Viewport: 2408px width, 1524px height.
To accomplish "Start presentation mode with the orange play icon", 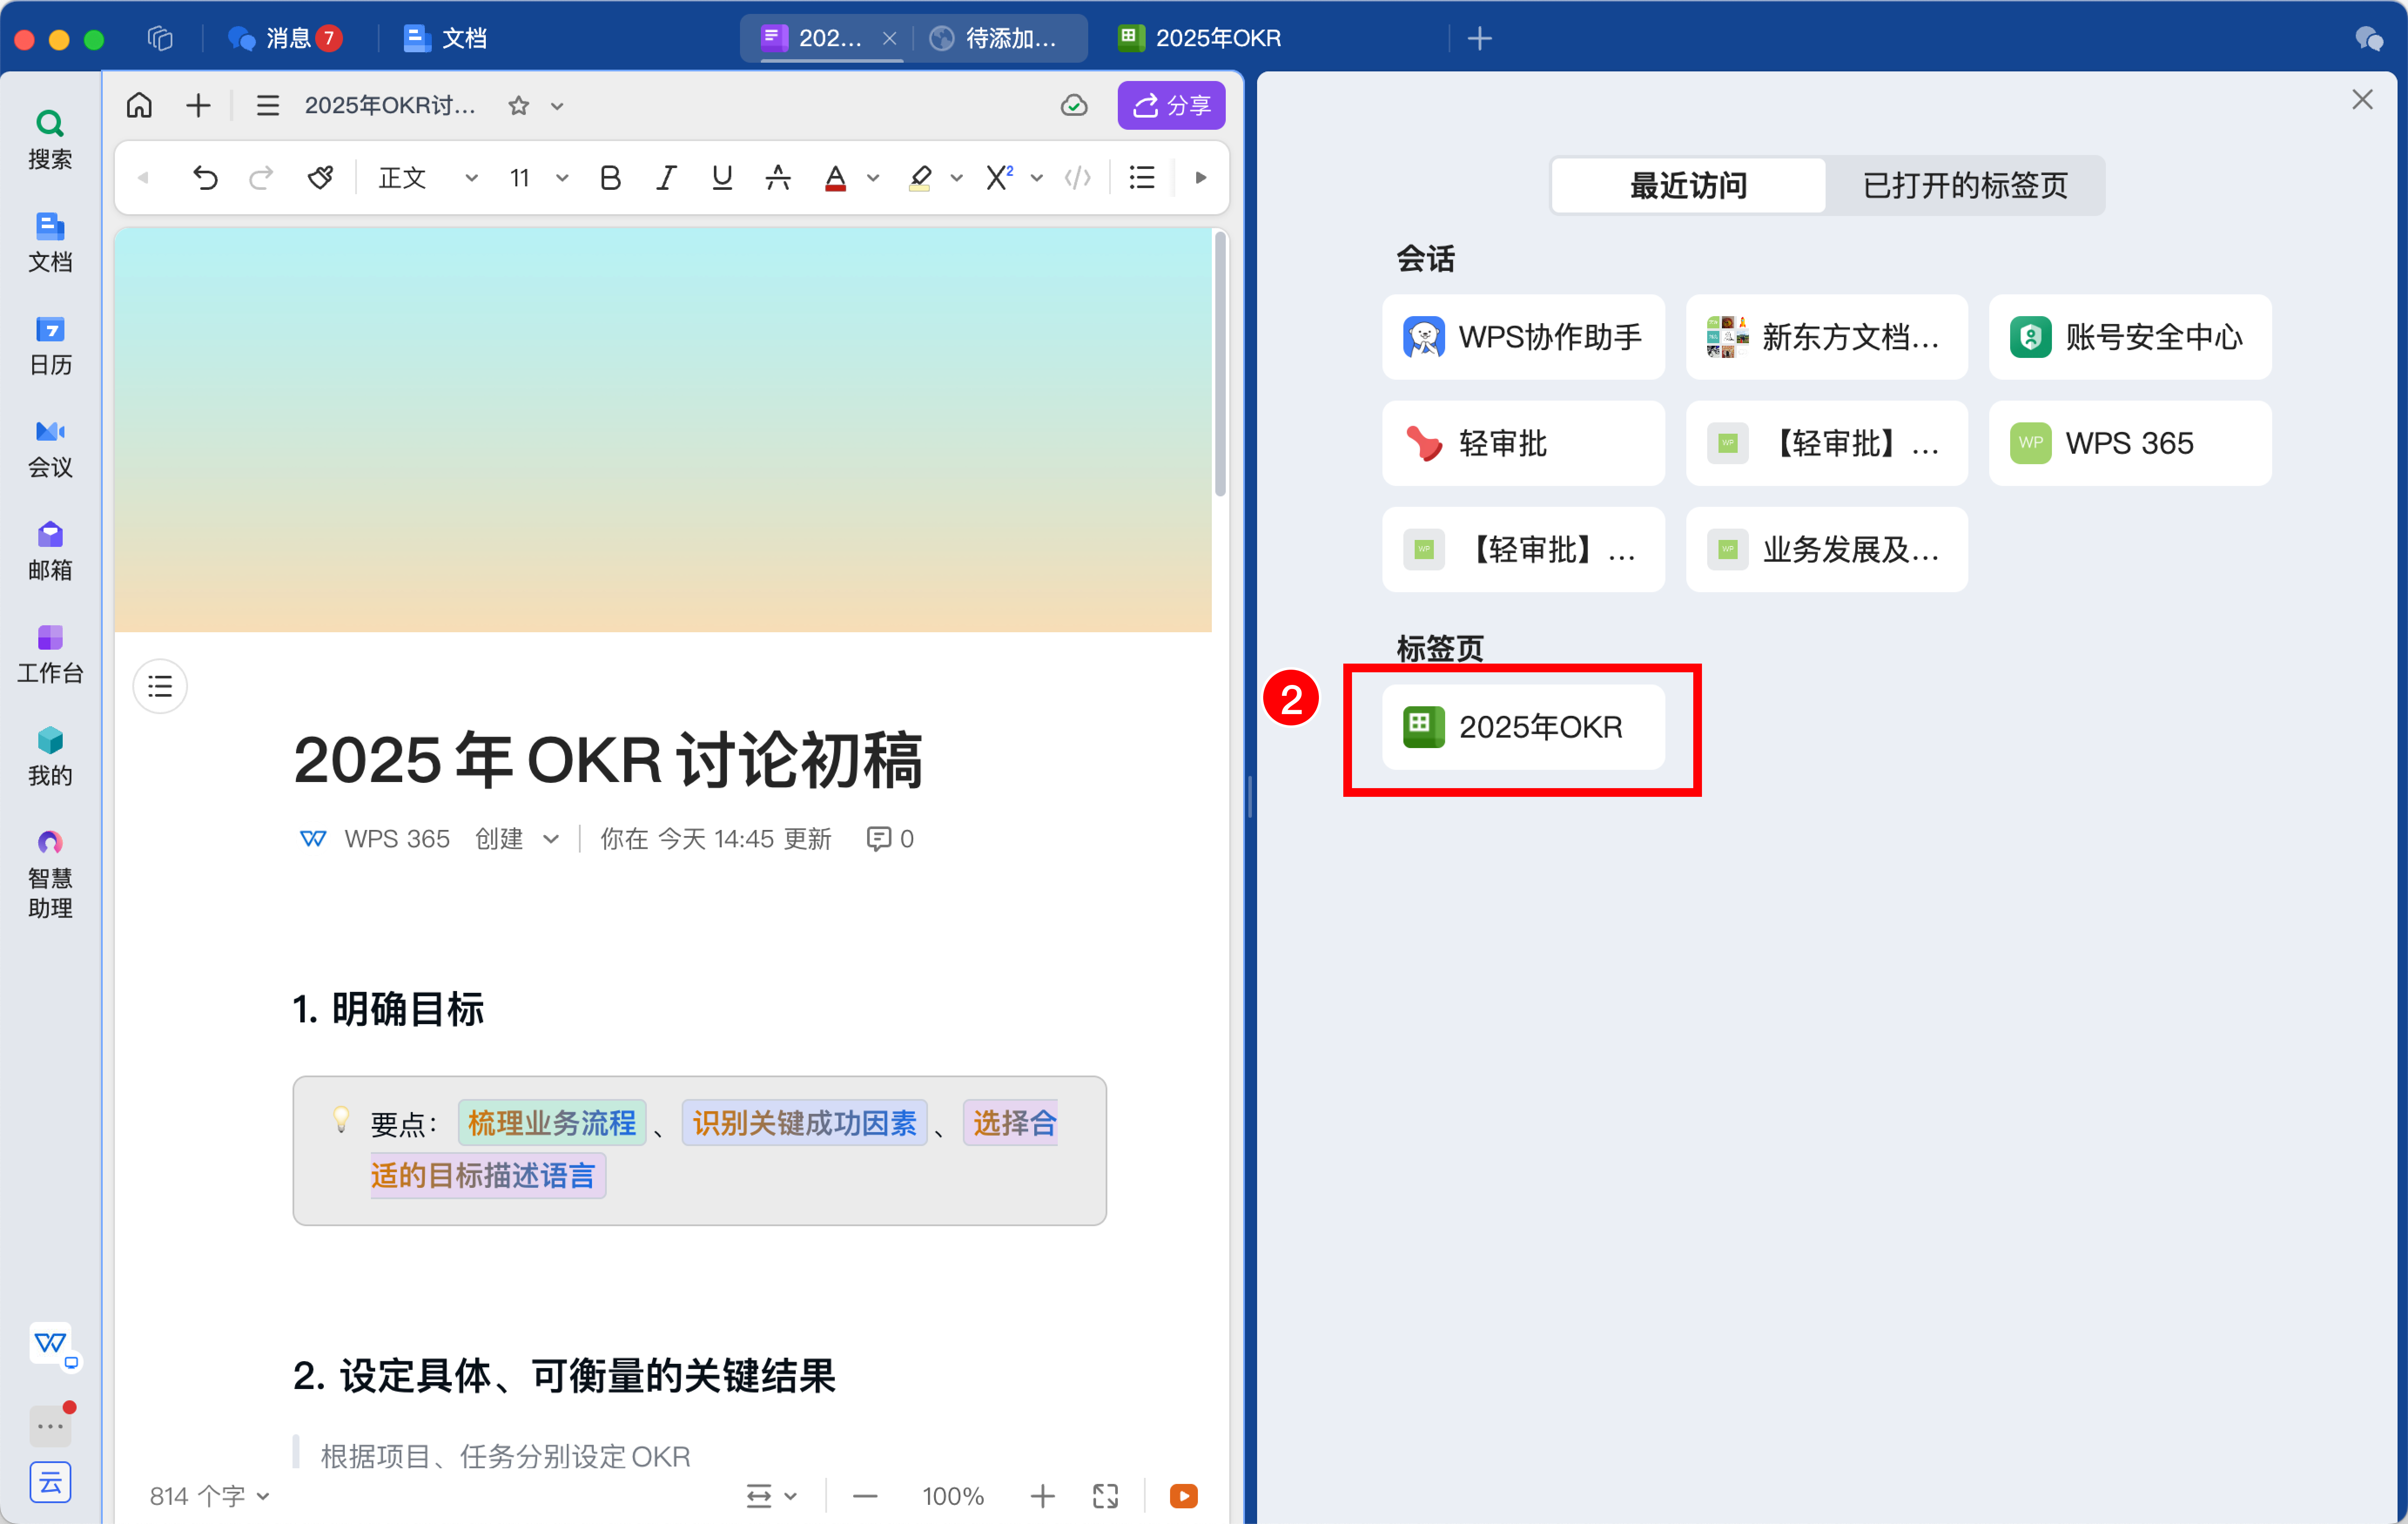I will coord(1184,1496).
